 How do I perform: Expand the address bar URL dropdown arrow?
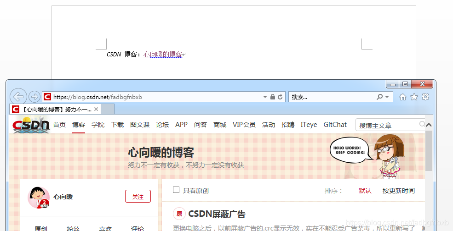[265, 97]
